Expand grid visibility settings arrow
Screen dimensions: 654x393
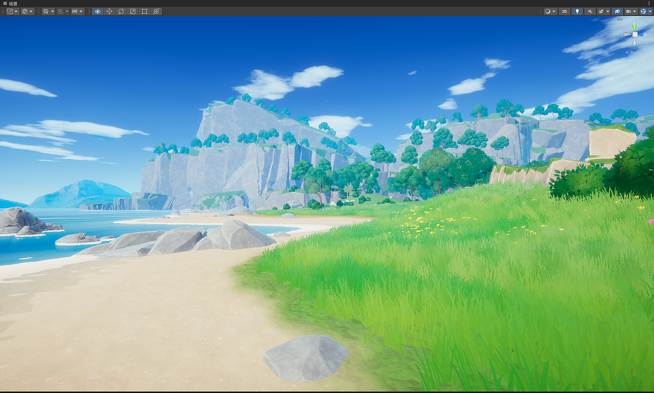(x=53, y=11)
